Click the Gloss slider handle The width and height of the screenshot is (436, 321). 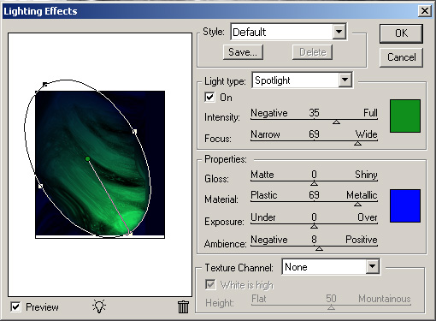click(x=314, y=183)
